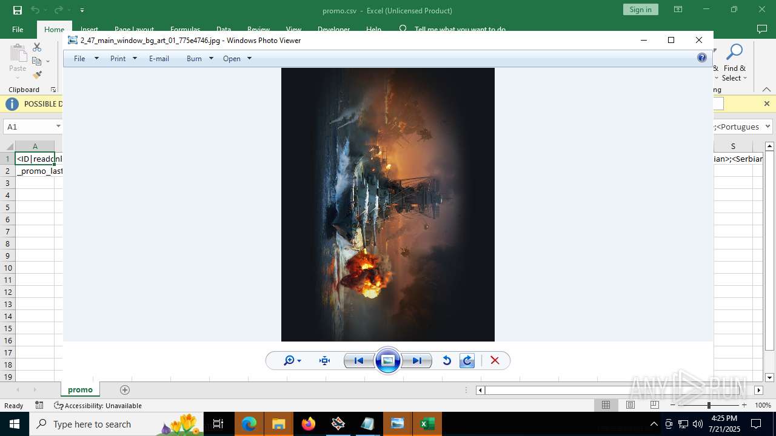Click E-mail in Photo Viewer toolbar
Viewport: 776px width, 436px height.
[x=159, y=59]
